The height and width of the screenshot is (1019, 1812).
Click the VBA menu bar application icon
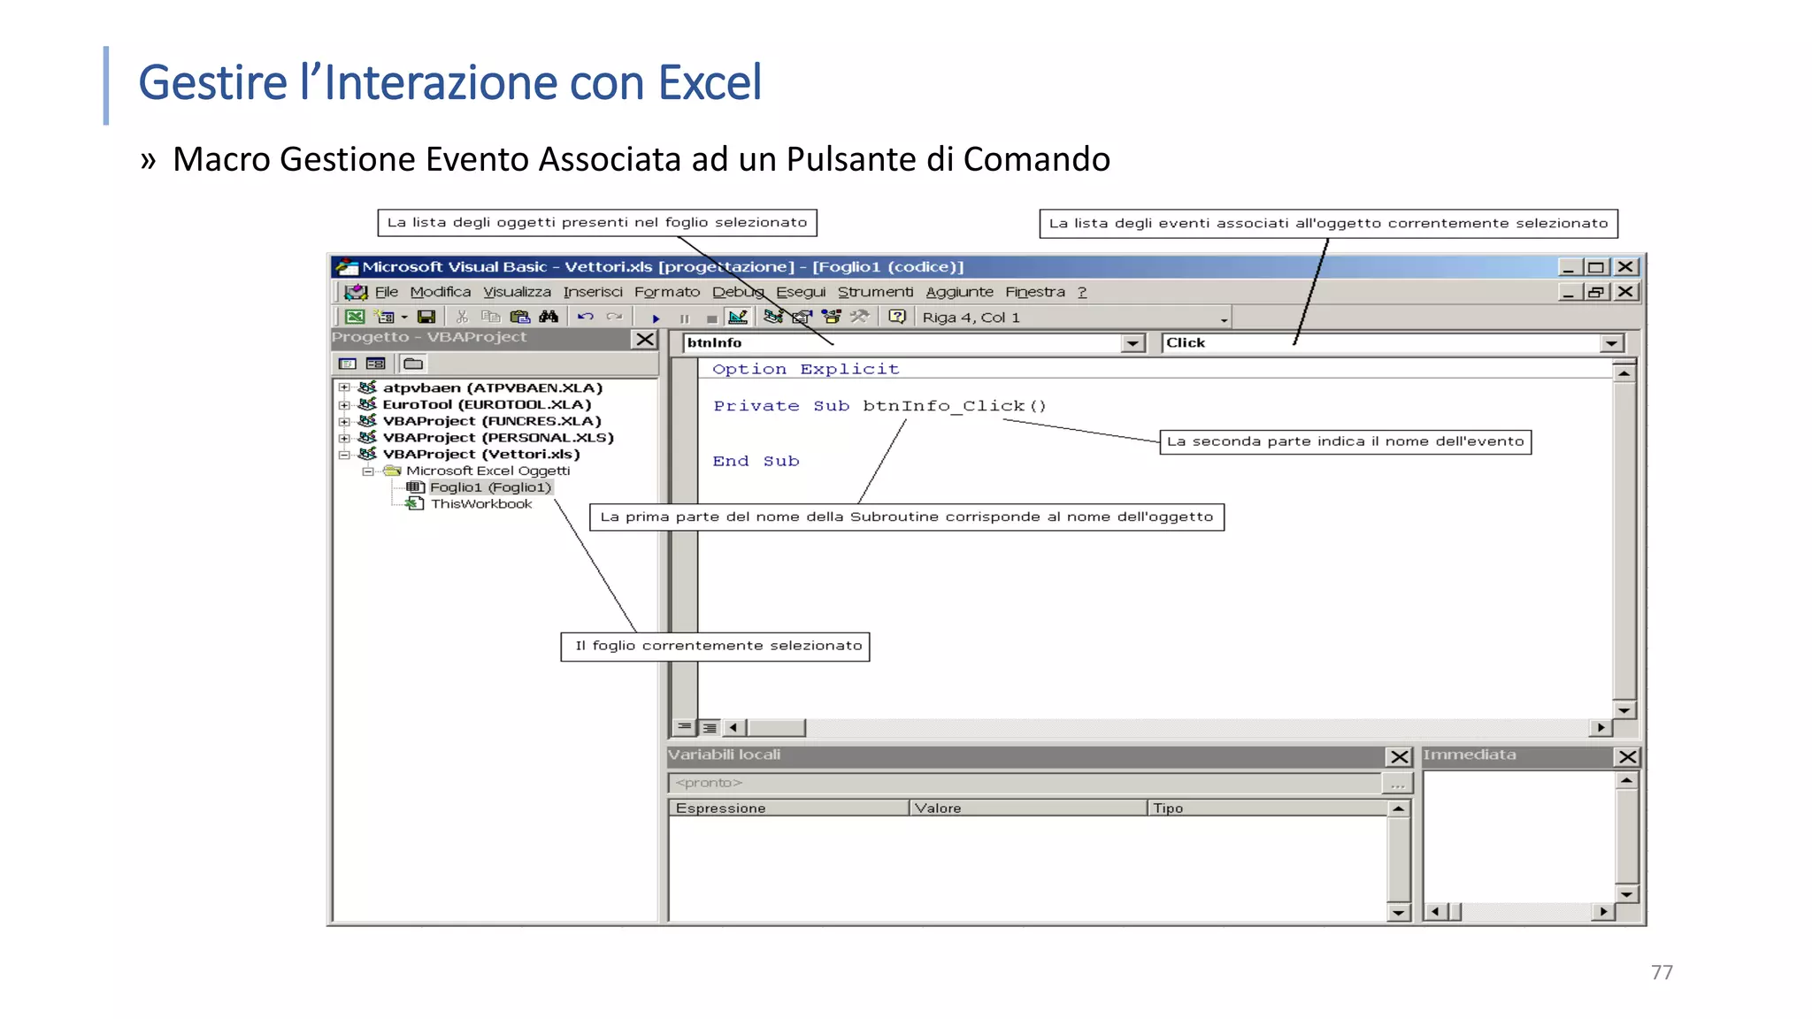(x=356, y=292)
